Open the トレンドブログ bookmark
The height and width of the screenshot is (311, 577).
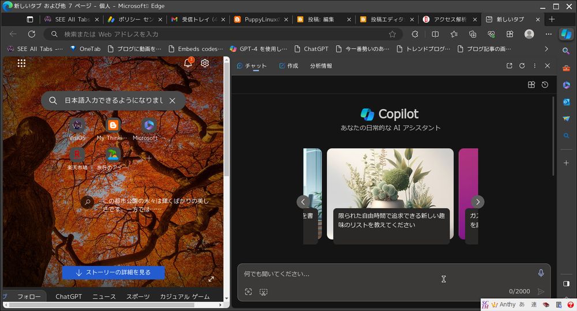424,49
